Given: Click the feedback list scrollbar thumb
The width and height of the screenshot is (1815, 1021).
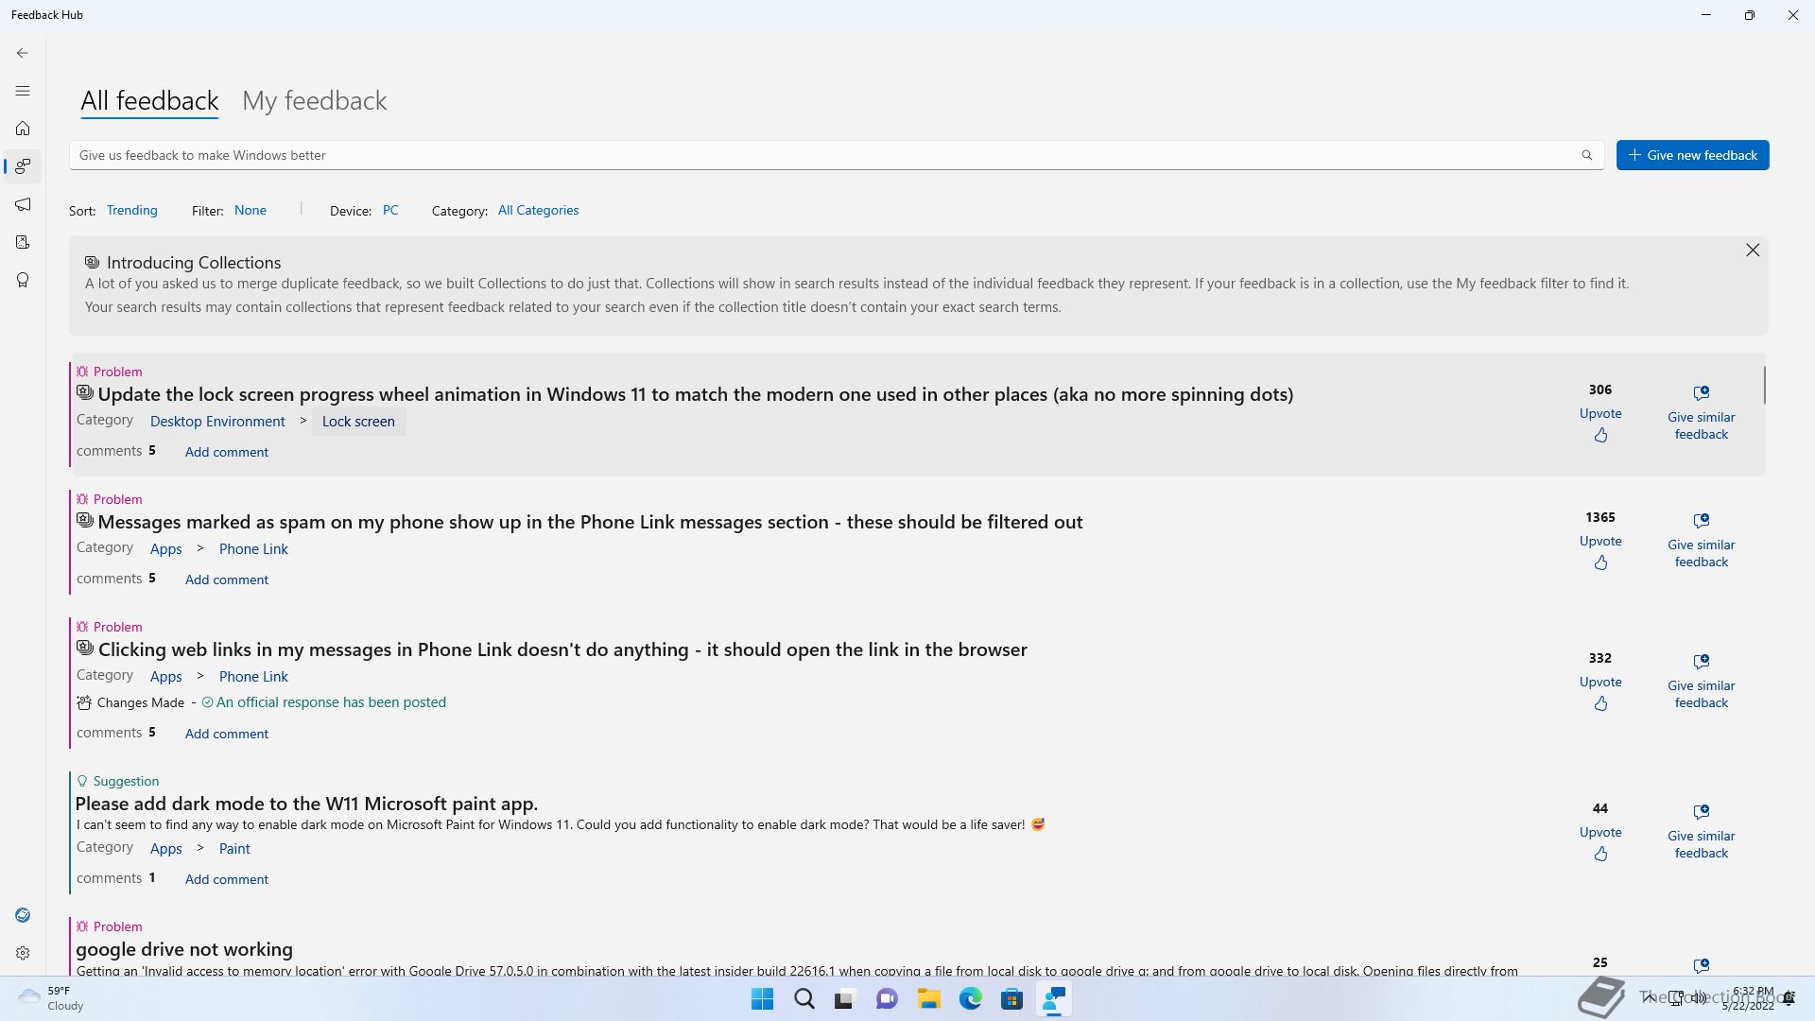Looking at the screenshot, I should [x=1764, y=385].
